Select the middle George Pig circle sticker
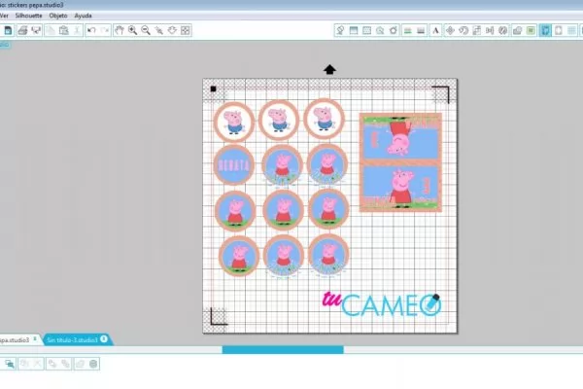The image size is (583, 389). click(x=279, y=120)
